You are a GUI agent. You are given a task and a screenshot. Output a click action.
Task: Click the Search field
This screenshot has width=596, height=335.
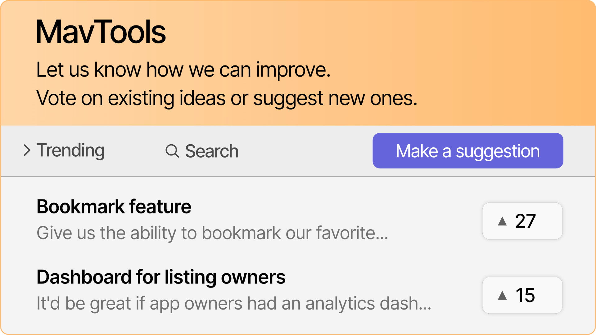[x=211, y=151]
